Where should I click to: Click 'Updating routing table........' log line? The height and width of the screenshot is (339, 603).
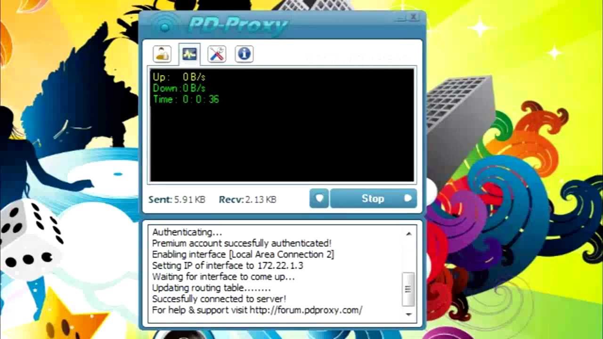212,288
